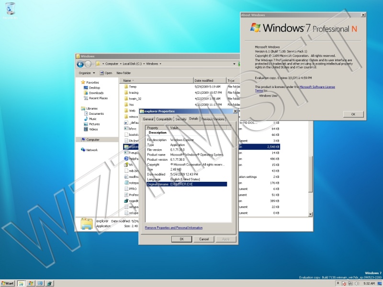Image resolution: width=383 pixels, height=287 pixels.
Task: Switch to the General tab
Action: 148,119
